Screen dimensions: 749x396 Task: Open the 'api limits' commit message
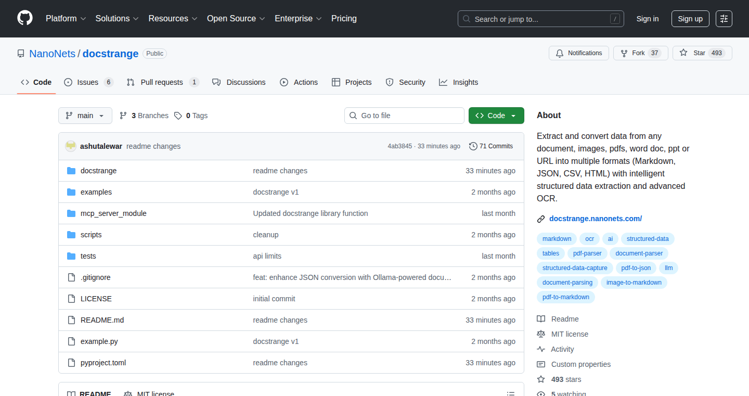coord(267,256)
